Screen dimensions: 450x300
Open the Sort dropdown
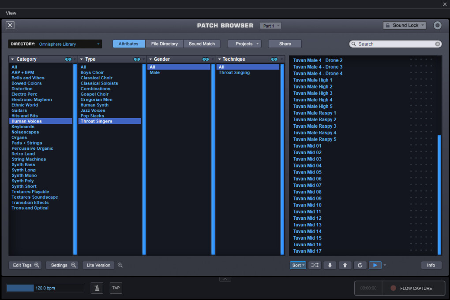click(x=298, y=265)
